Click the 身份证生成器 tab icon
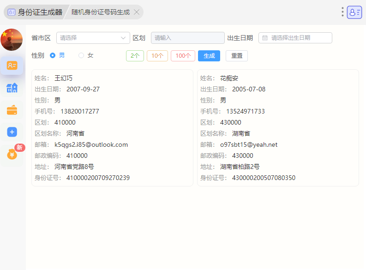The image size is (366, 270). [11, 12]
